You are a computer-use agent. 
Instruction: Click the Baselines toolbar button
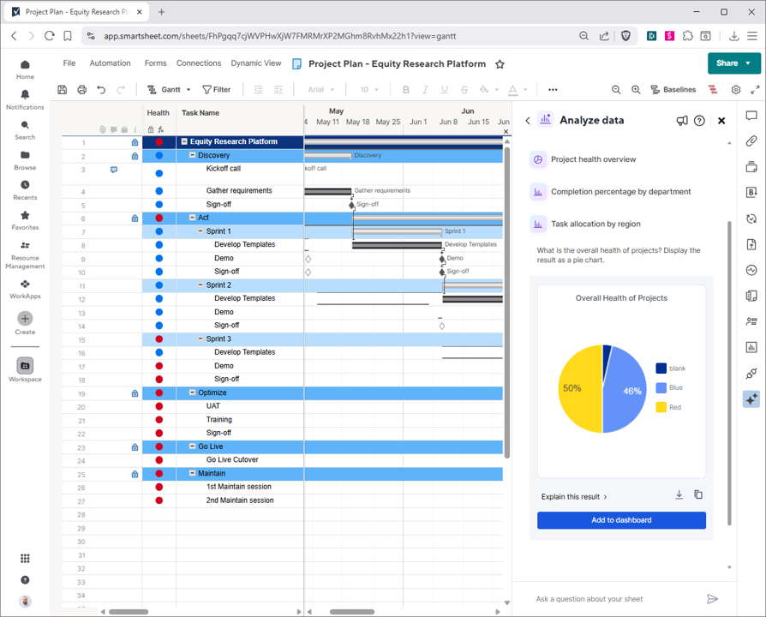pyautogui.click(x=673, y=90)
